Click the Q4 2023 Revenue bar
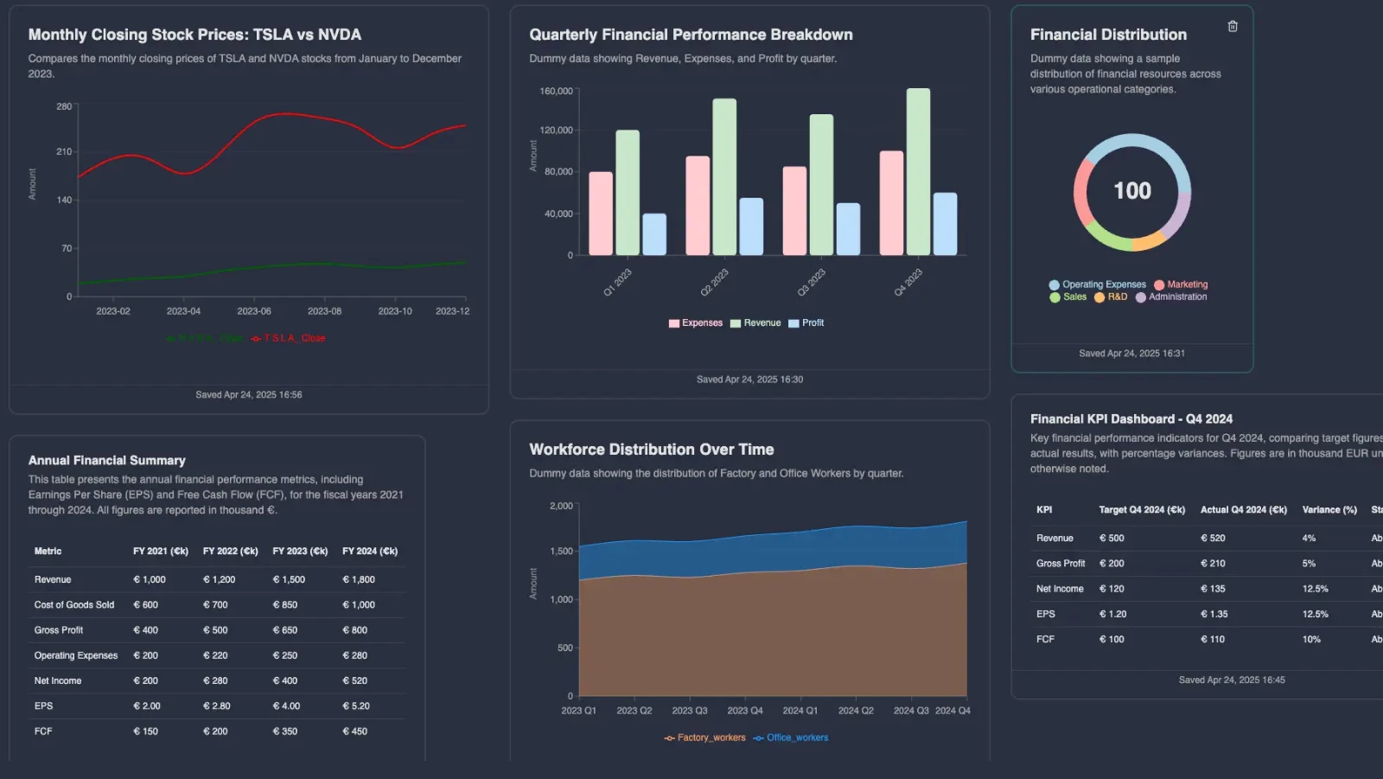1383x779 pixels. point(918,172)
